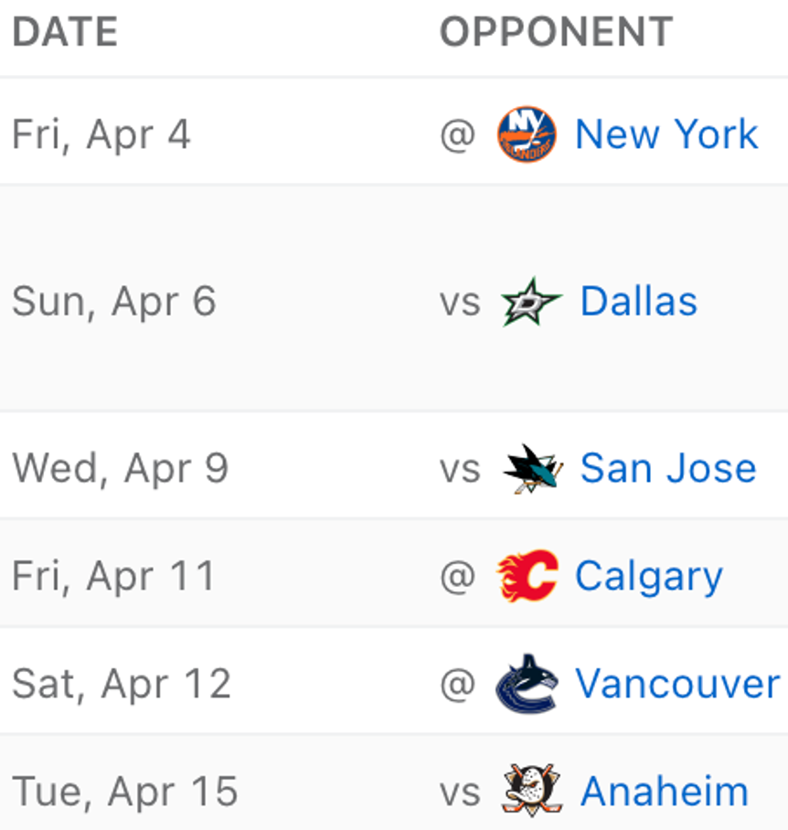The height and width of the screenshot is (830, 788).
Task: Select the Tue, Apr 15 date cell
Action: click(125, 791)
